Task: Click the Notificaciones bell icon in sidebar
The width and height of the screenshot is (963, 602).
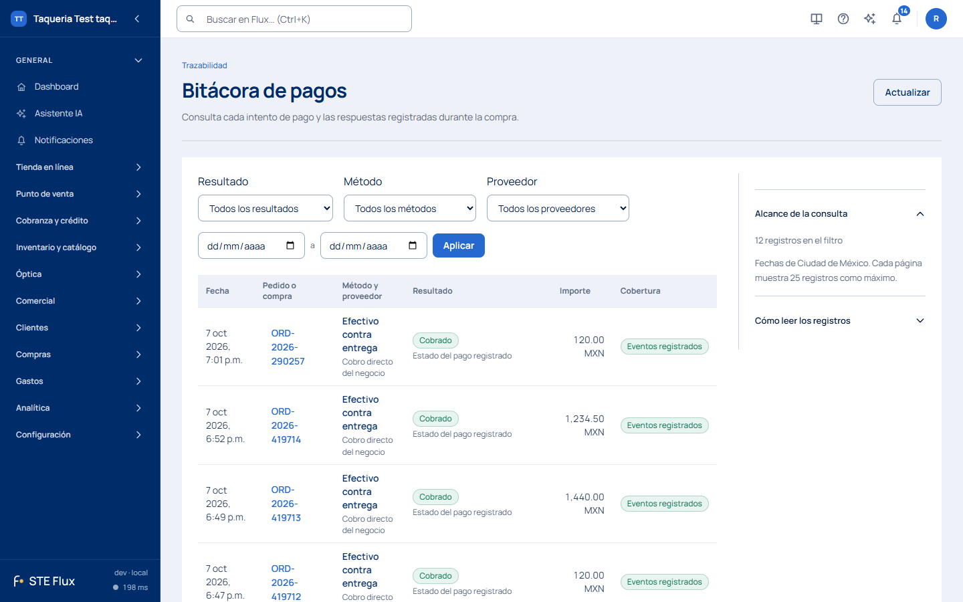Action: [21, 140]
